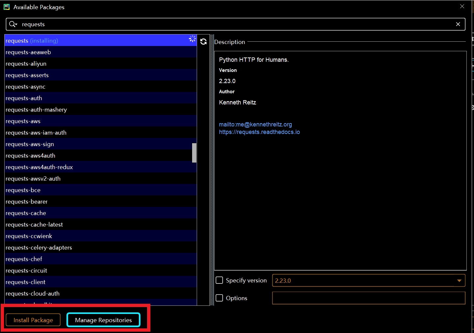This screenshot has height=333, width=474.
Task: Click the Install Package button
Action: 33,320
